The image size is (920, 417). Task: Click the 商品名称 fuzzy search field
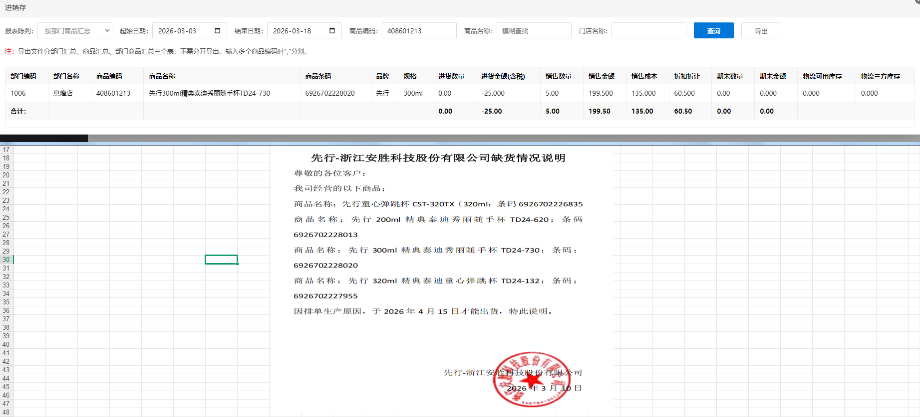click(x=533, y=31)
